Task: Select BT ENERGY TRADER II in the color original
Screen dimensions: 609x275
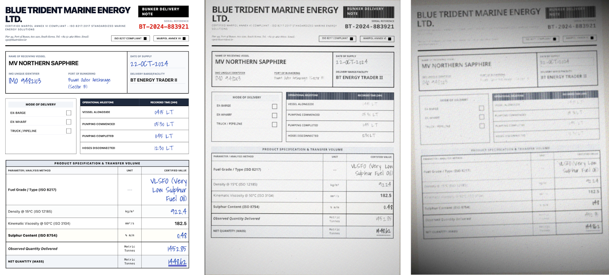Action: pos(154,80)
